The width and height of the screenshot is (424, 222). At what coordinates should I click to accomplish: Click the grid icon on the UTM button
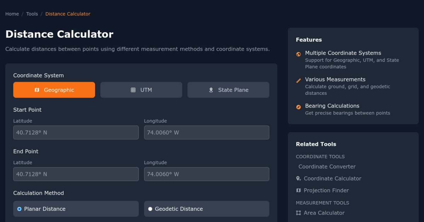coord(133,90)
